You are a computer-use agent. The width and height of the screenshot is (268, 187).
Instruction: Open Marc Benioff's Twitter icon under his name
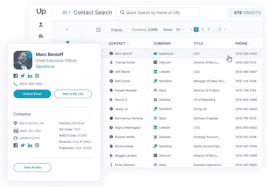23,76
